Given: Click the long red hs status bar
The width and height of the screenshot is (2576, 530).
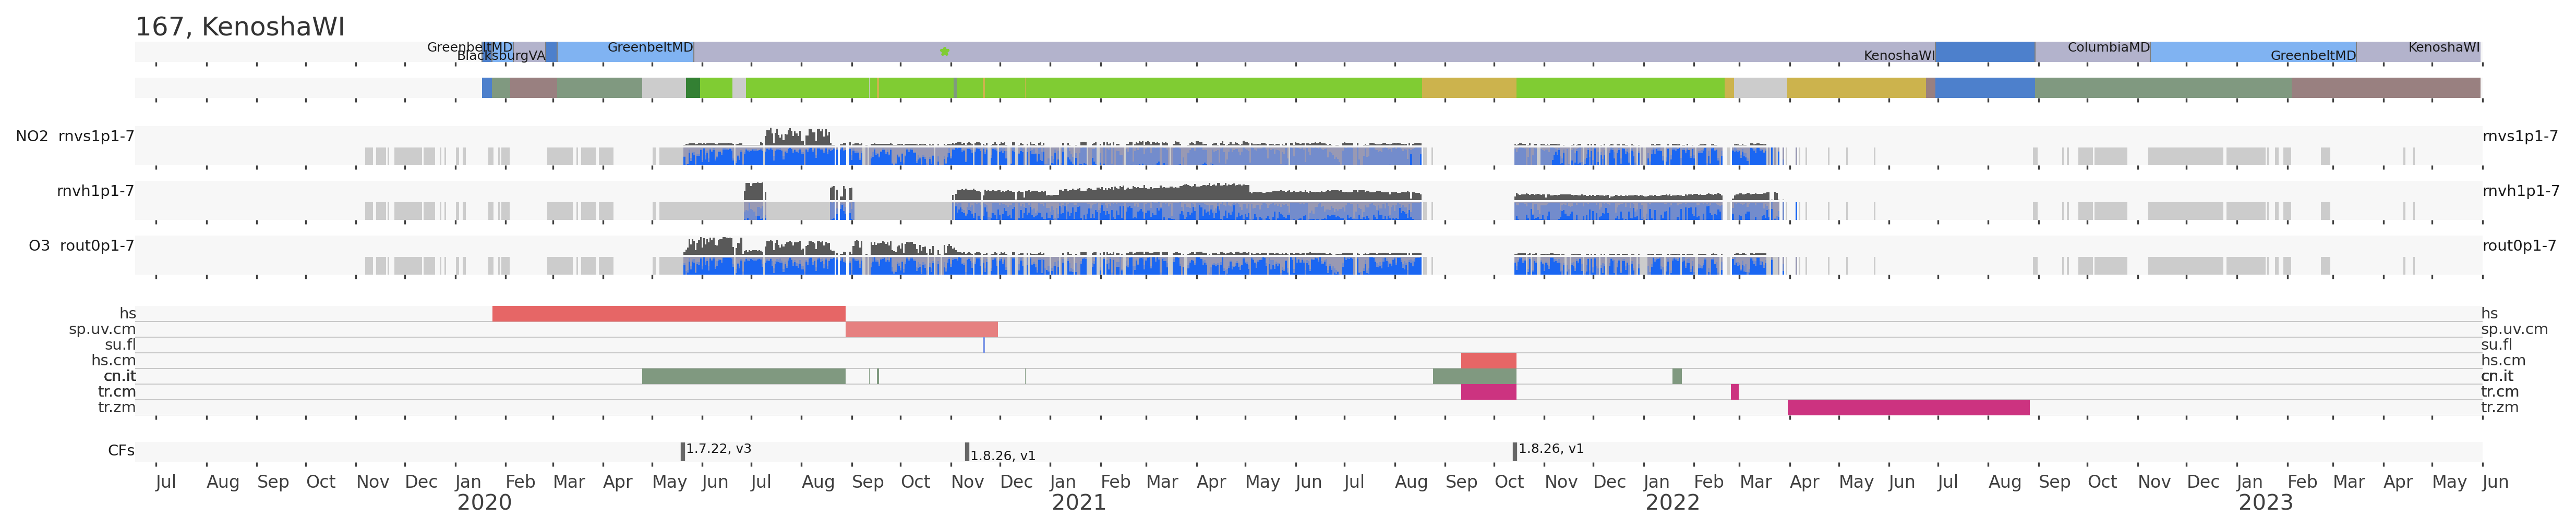Looking at the screenshot, I should 668,314.
